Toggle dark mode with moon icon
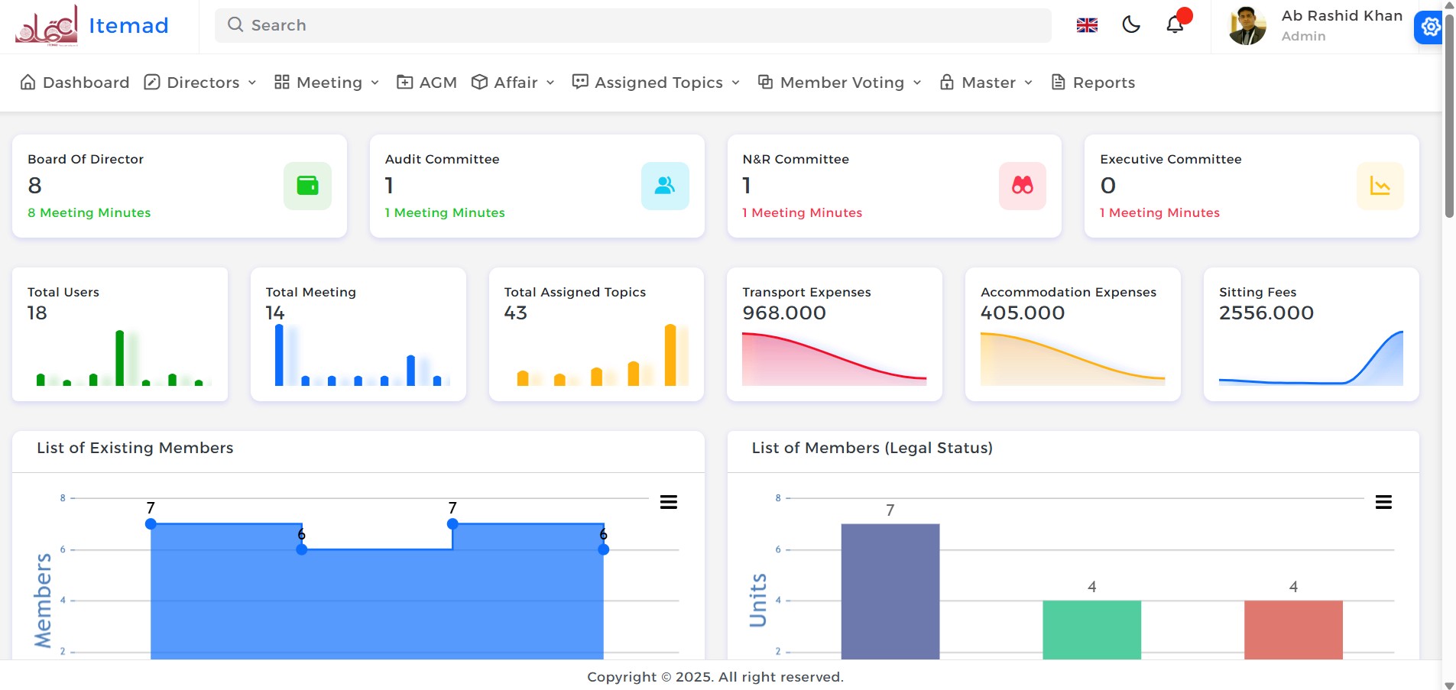The image size is (1456, 690). tap(1131, 25)
